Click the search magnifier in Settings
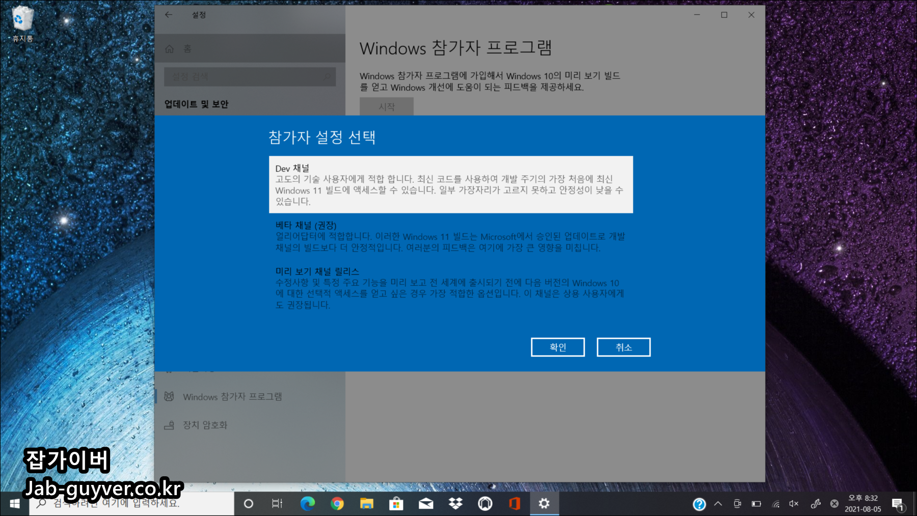The height and width of the screenshot is (516, 917). pos(327,77)
